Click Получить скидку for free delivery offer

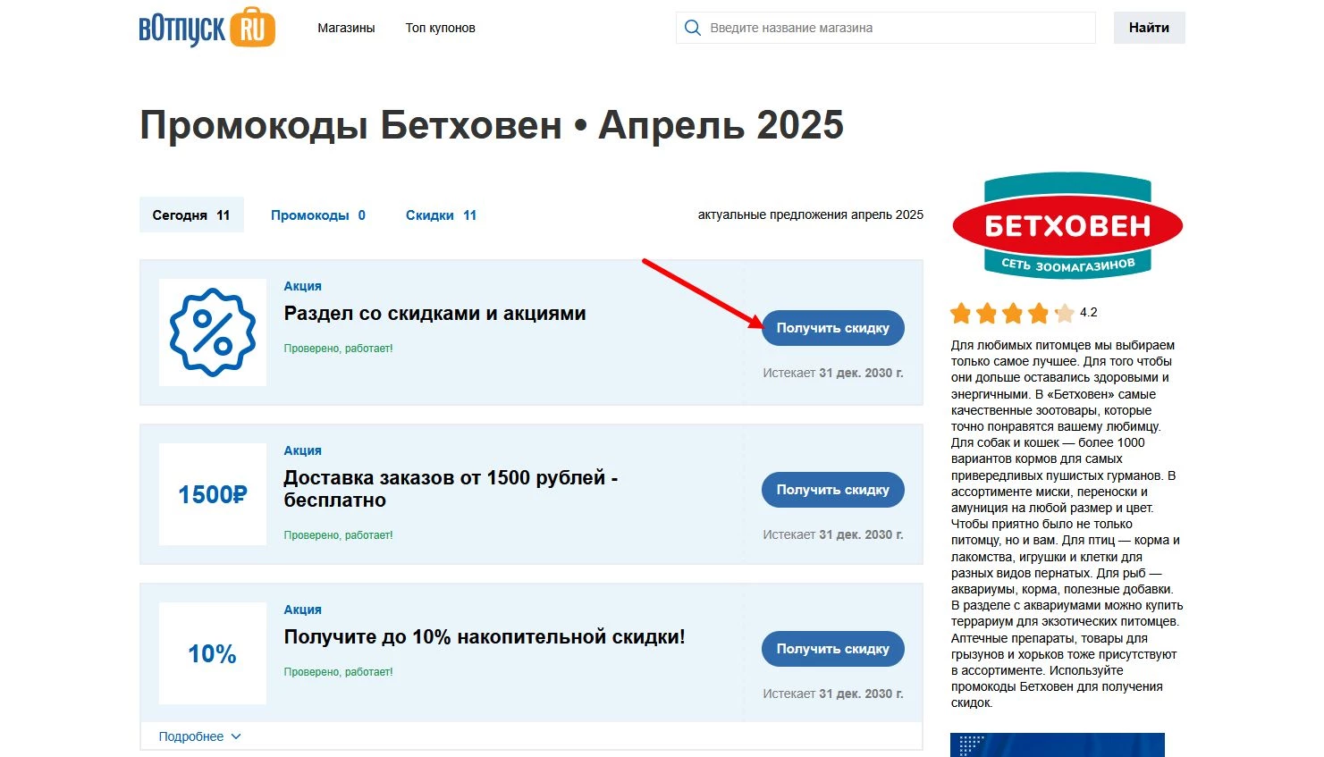pos(832,490)
